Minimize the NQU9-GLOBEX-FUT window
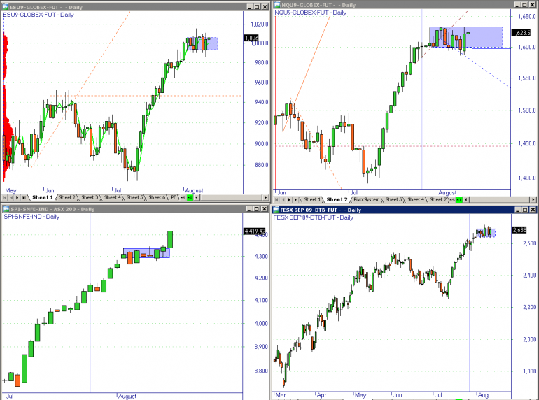The image size is (539, 400). (517, 4)
